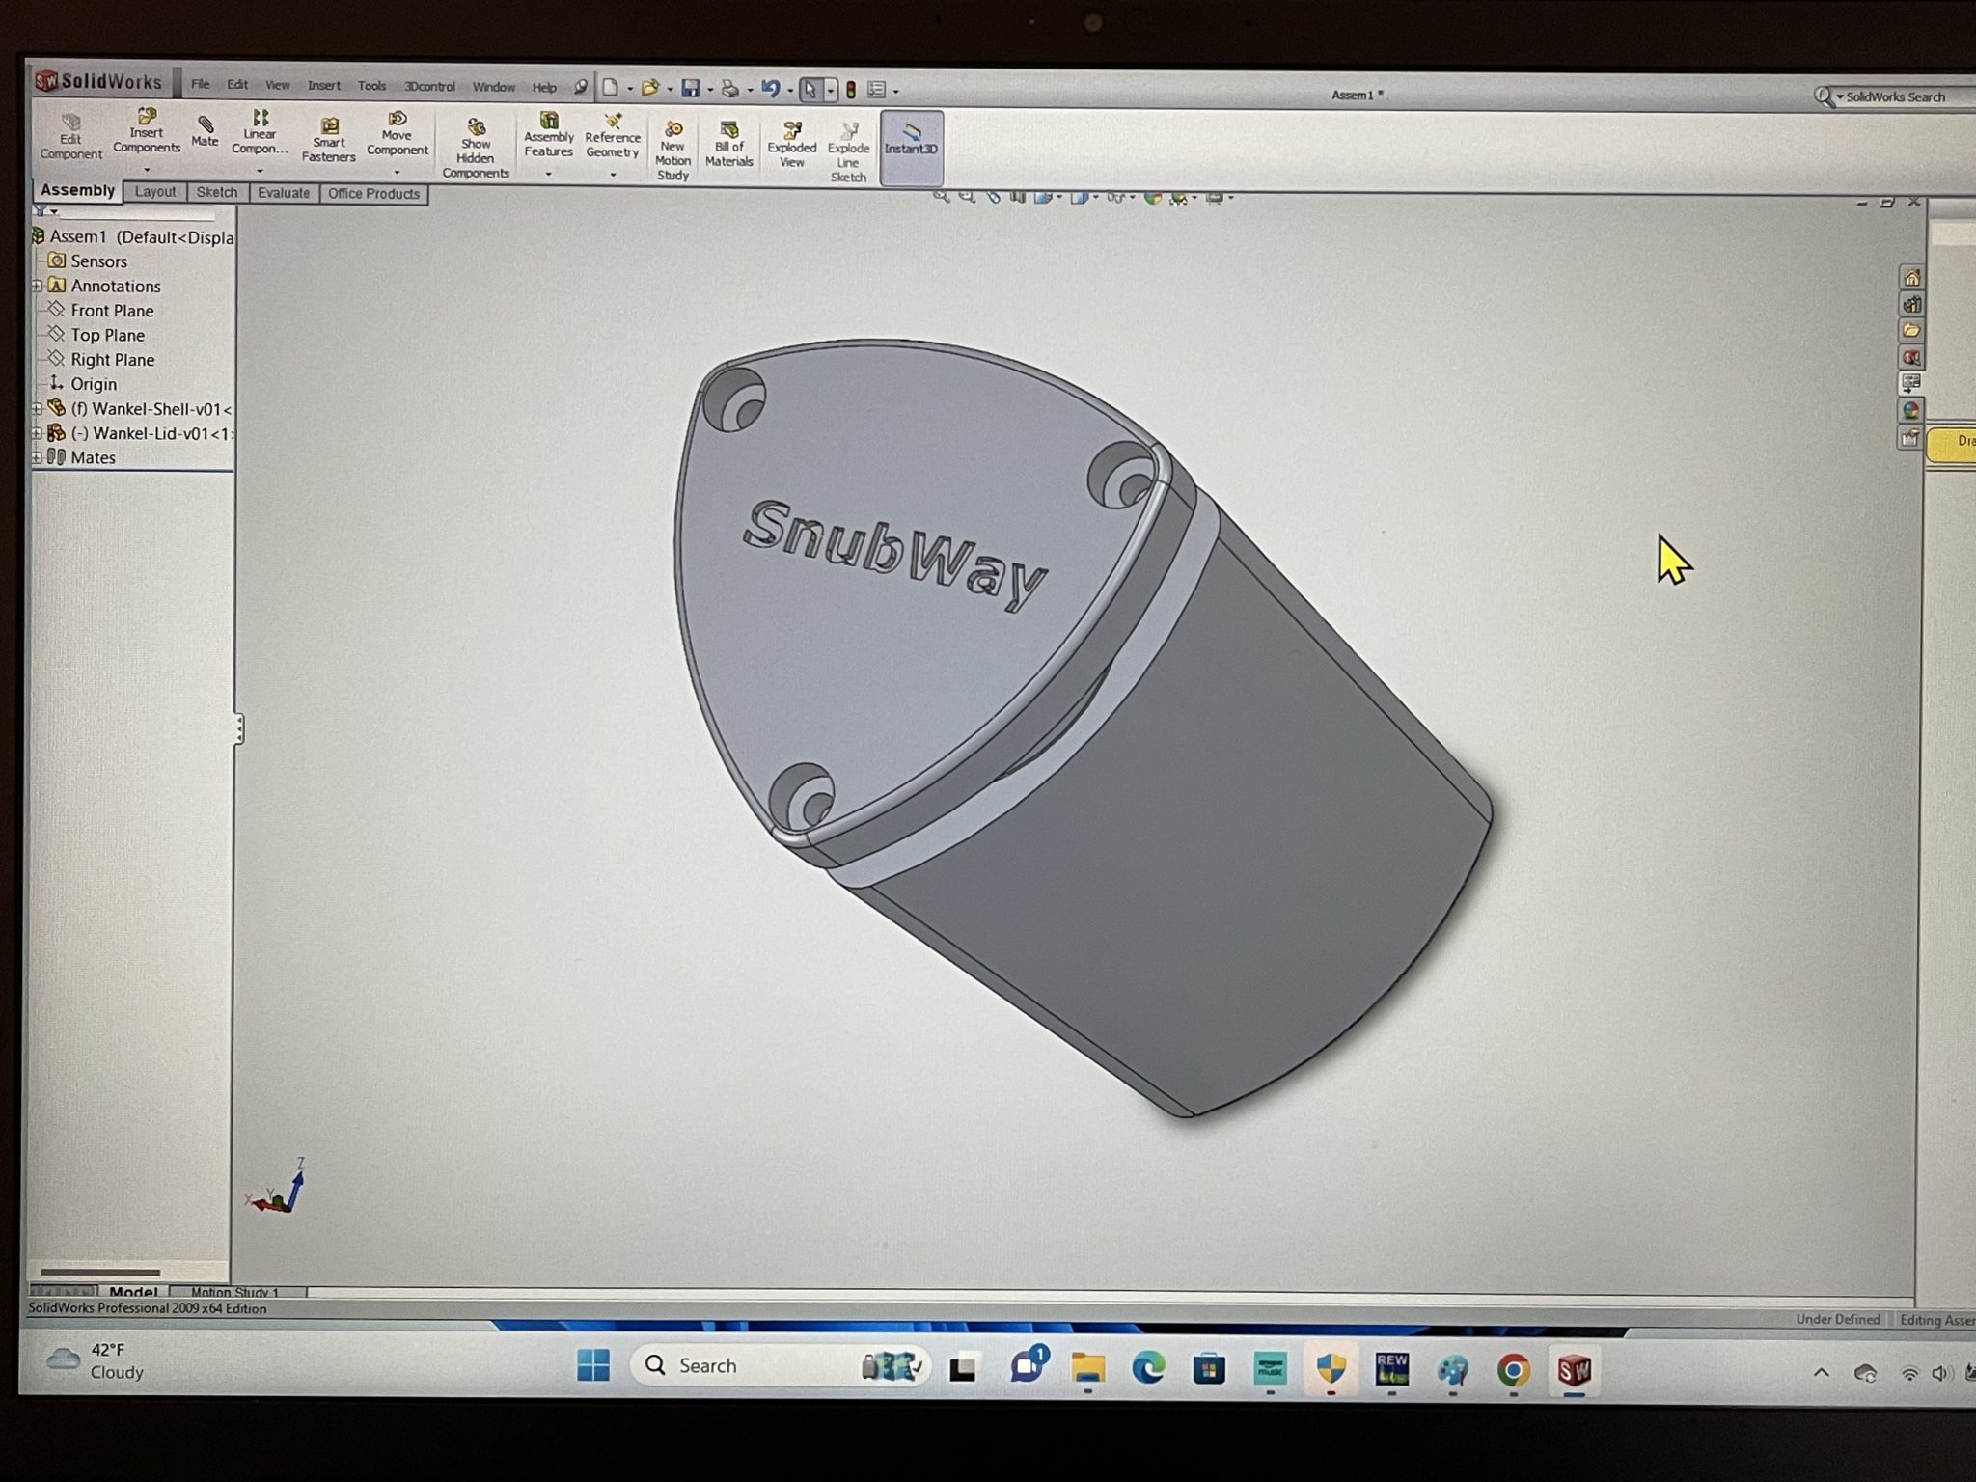Open Bill of Materials tool

tap(729, 144)
